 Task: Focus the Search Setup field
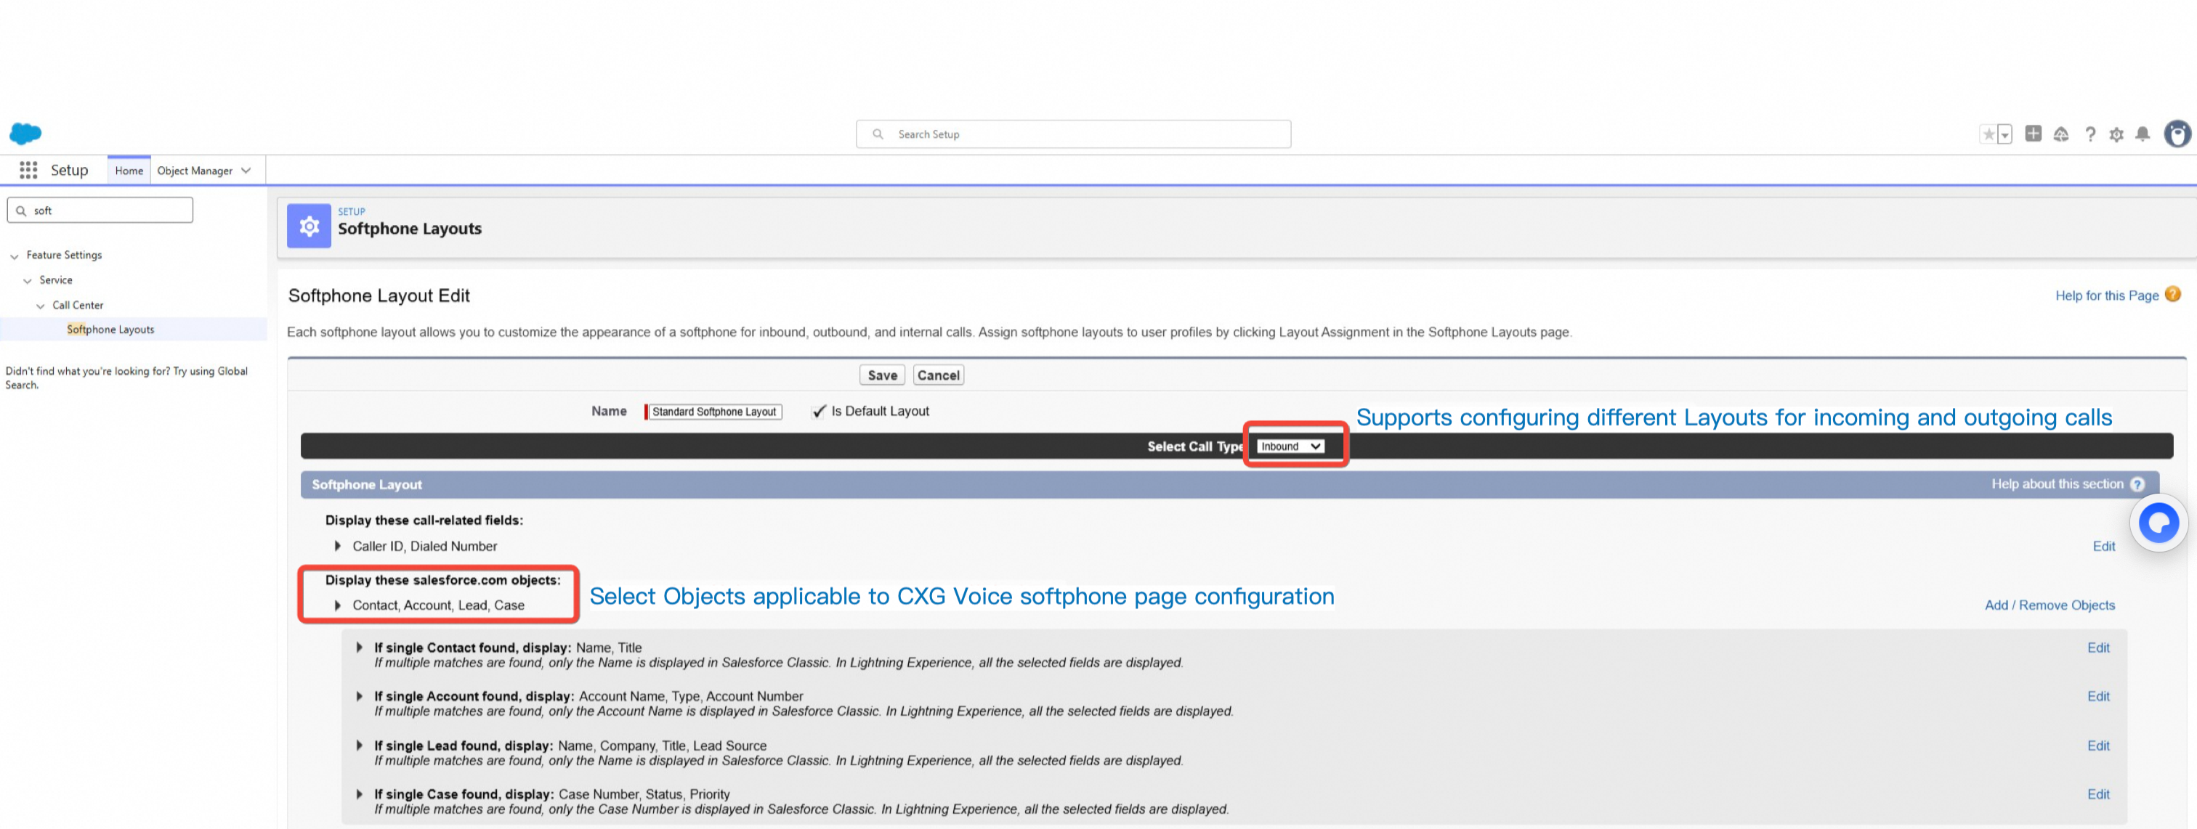(1073, 134)
